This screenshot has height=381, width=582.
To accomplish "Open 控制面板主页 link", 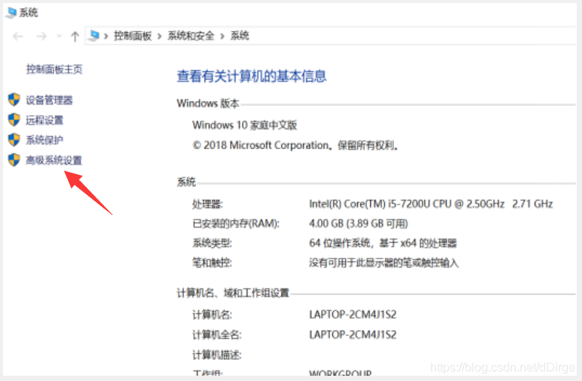I will point(54,69).
